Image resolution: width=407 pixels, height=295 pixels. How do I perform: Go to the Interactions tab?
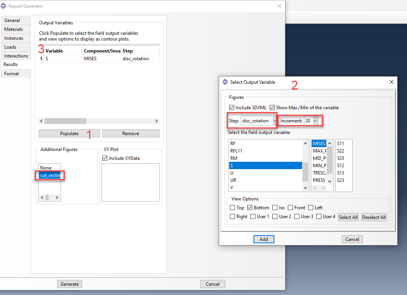(x=16, y=56)
